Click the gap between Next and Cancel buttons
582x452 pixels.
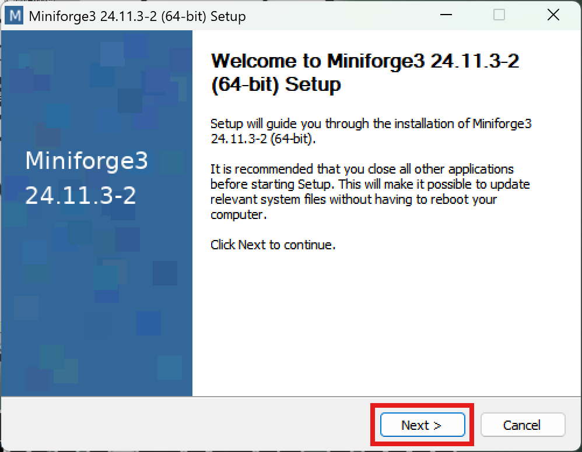point(473,425)
